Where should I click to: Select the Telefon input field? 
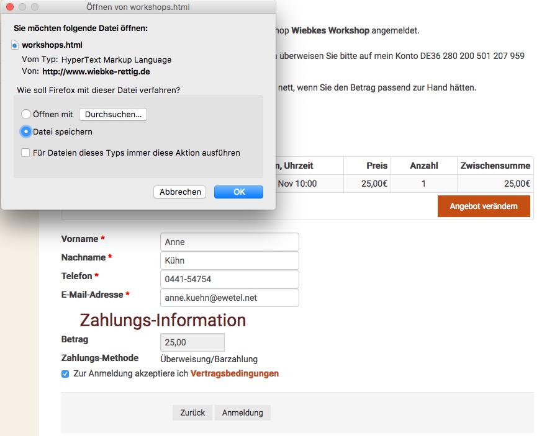pos(229,279)
